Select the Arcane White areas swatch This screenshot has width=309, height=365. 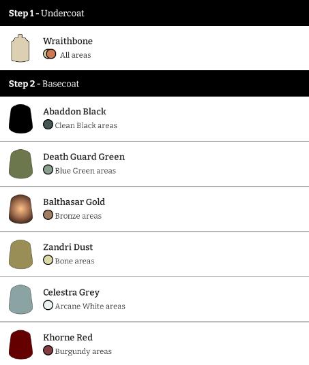(48, 305)
